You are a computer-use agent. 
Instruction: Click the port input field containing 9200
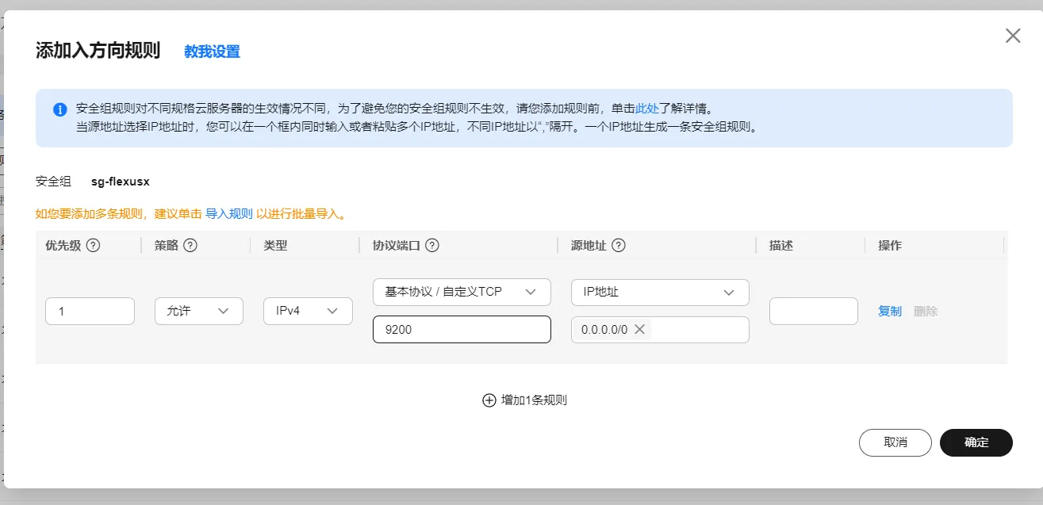tap(462, 330)
